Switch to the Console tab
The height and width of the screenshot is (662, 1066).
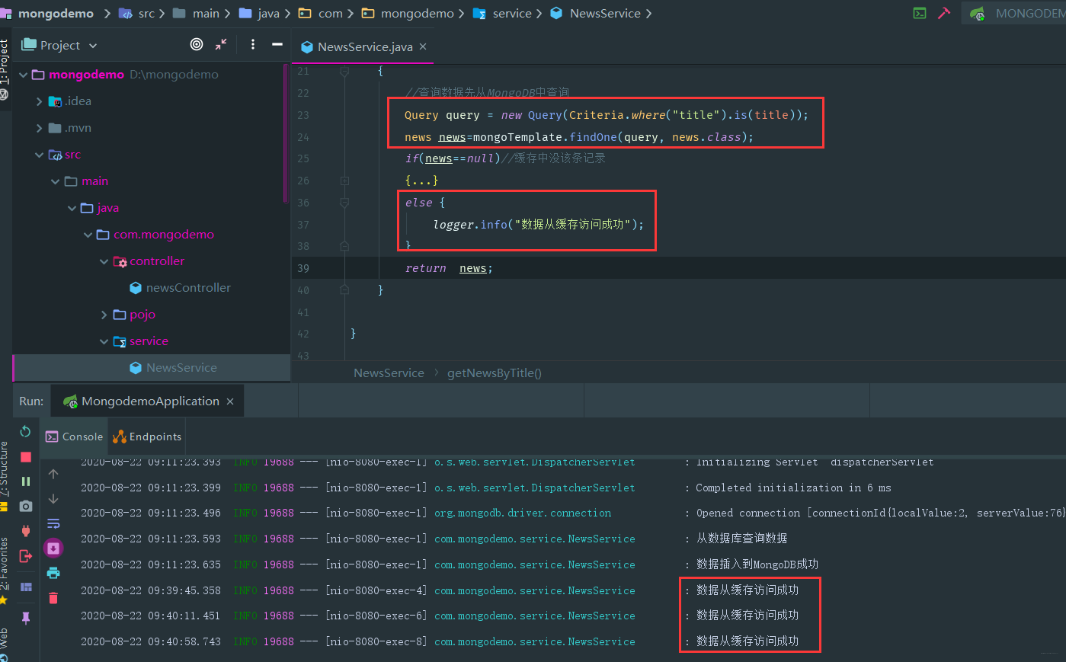(x=74, y=437)
